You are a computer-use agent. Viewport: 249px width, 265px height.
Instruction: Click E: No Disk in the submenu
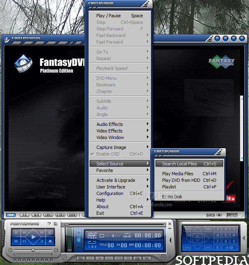[189, 197]
